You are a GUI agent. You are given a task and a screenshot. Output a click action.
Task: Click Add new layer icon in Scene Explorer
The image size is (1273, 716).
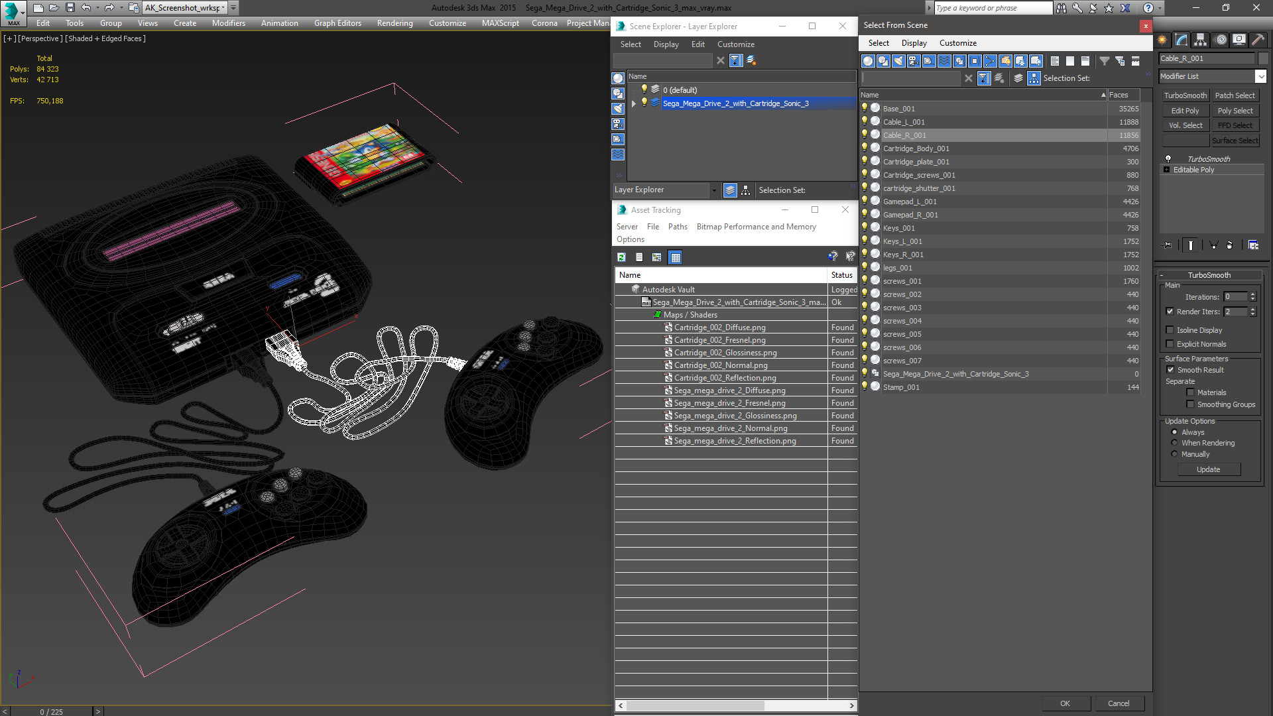[x=751, y=60]
